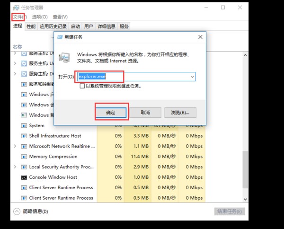284x229 pixels.
Task: Click the 3.3 MB memory value
Action: coord(141,136)
